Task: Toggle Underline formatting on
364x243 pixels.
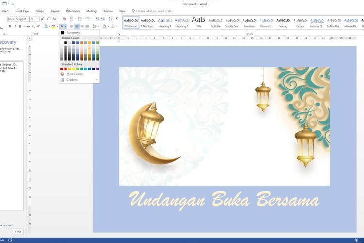Action: 20,26
